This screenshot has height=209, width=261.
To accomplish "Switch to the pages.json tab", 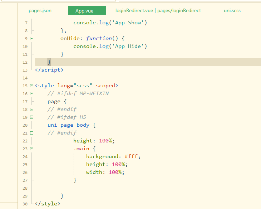I will [40, 11].
